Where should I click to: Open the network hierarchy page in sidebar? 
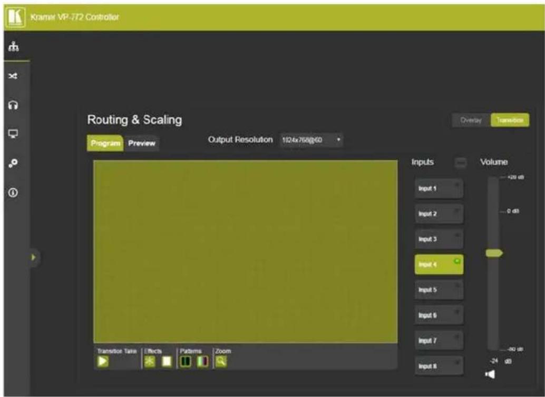[x=14, y=46]
